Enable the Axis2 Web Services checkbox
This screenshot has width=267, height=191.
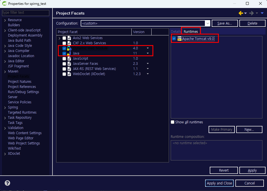pyautogui.click(x=64, y=38)
